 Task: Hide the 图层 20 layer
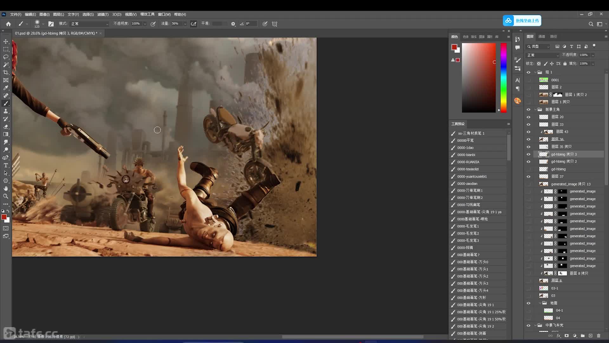click(x=528, y=117)
